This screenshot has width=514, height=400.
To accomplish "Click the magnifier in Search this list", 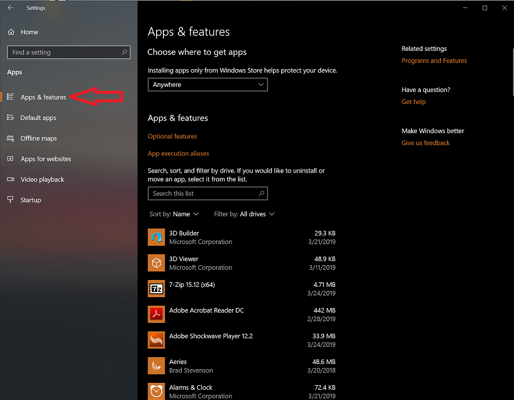I will click(x=261, y=193).
